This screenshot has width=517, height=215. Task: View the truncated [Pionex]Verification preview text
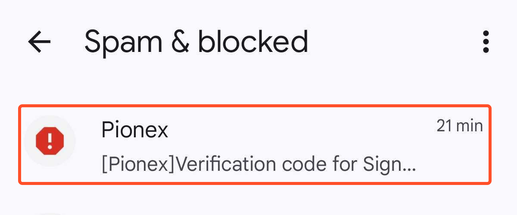click(x=259, y=164)
